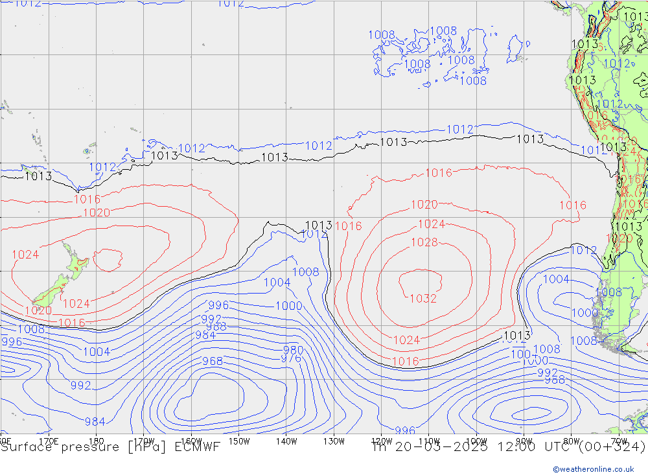648x475 pixels.
Task: Click the 976 isobar label
Action: coord(292,358)
